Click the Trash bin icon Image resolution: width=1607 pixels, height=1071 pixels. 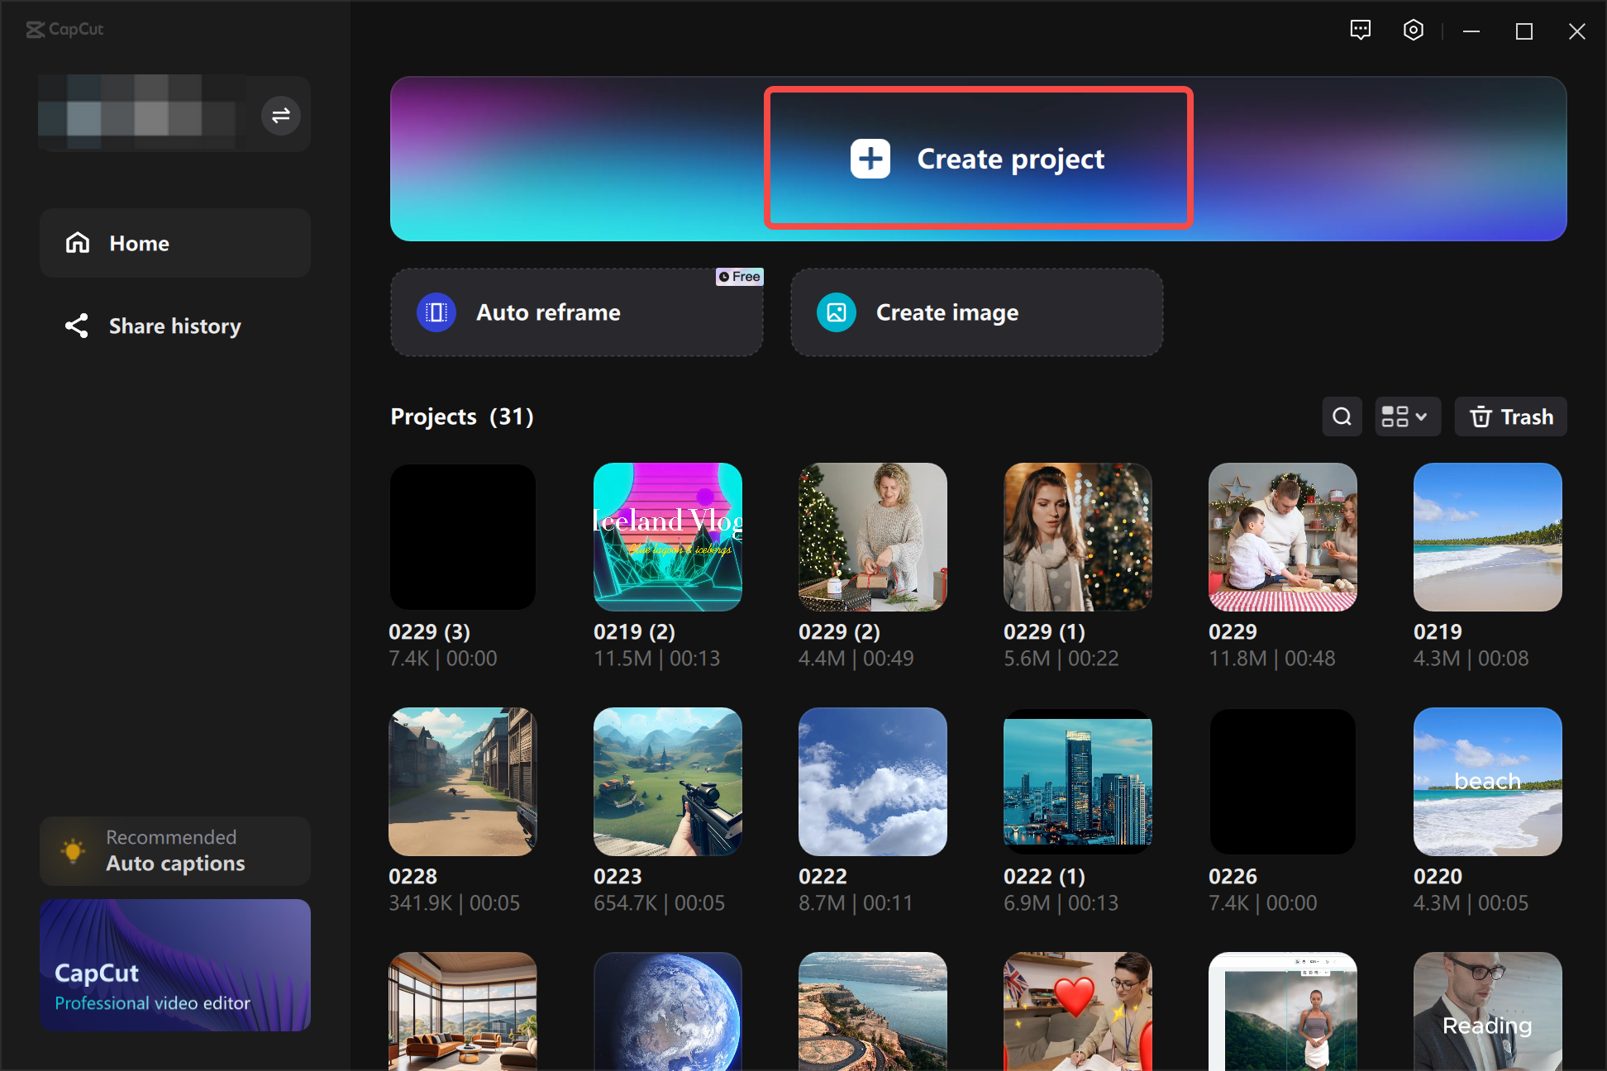pyautogui.click(x=1481, y=416)
